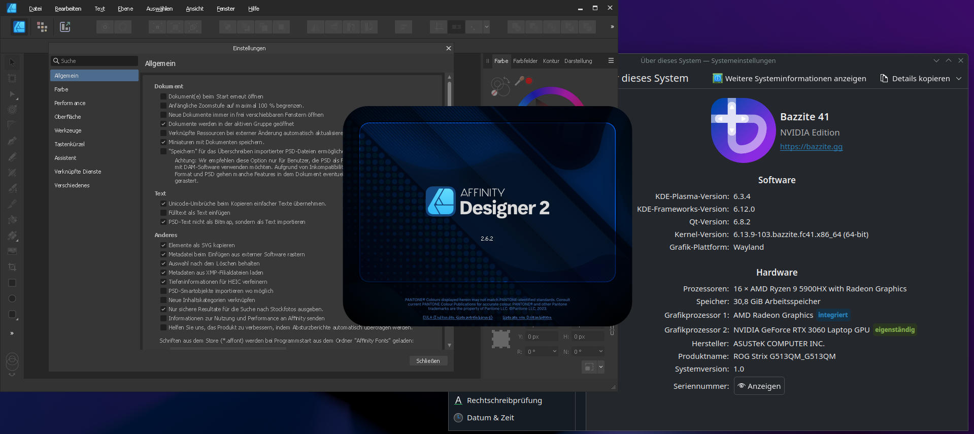This screenshot has width=974, height=434.
Task: Select the Corner tool
Action: (12, 125)
